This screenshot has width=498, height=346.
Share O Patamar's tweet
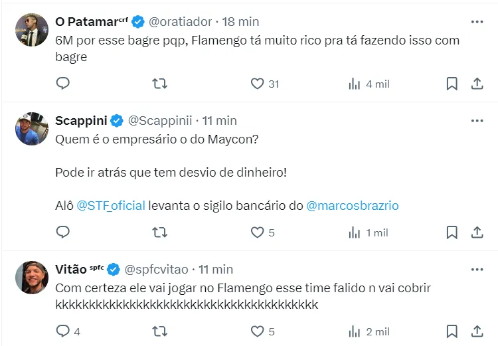tap(477, 84)
